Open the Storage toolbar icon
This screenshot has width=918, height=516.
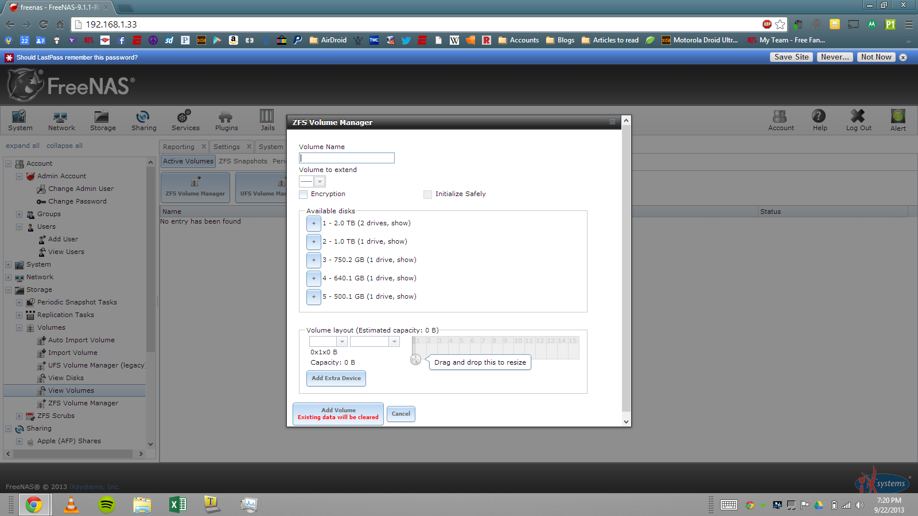103,120
